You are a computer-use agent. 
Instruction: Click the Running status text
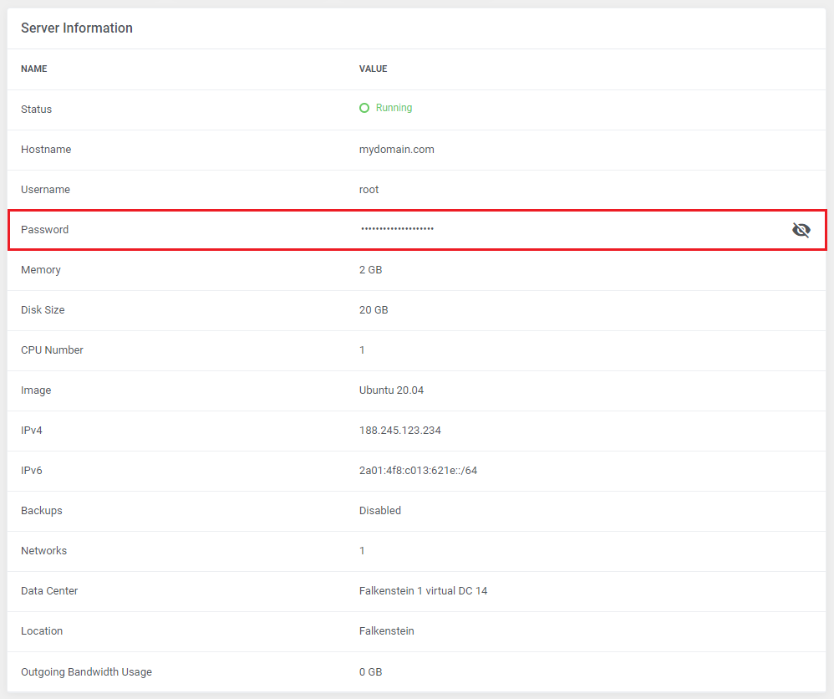coord(394,108)
